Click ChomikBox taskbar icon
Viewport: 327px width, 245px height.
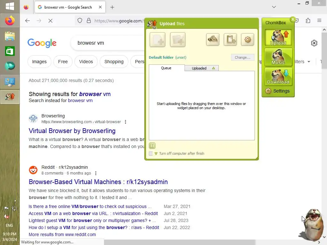pos(10,97)
